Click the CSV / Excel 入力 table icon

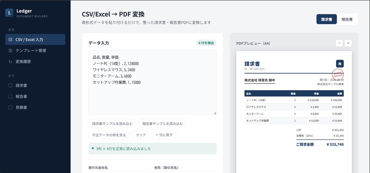(x=10, y=39)
